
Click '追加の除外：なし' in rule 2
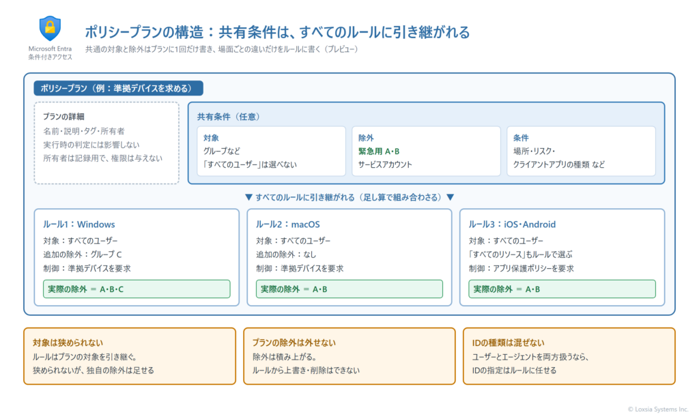[286, 255]
